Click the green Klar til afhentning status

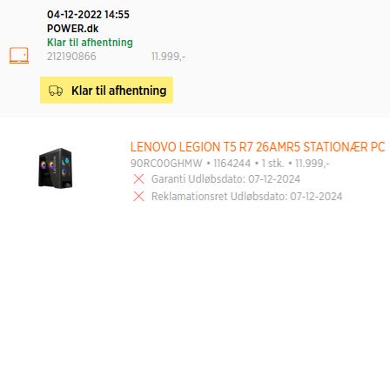pos(90,43)
